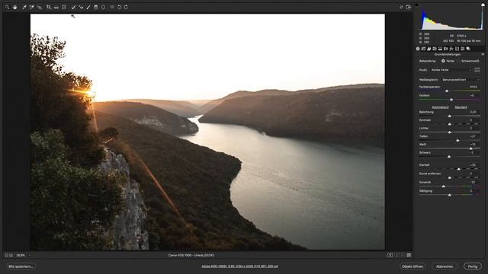Open the Split Toning panel tab
488x274 pixels.
pos(441,49)
